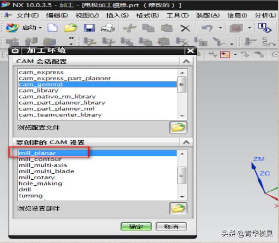Click the CAM setup list scrollbar thumb
Screen dimensions: 279x243
pyautogui.click(x=182, y=175)
